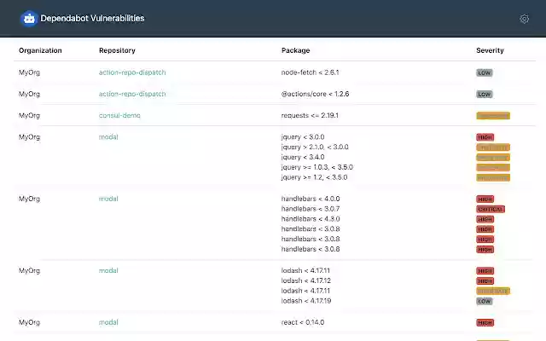
Task: Click the Severity column header
Action: pos(490,50)
